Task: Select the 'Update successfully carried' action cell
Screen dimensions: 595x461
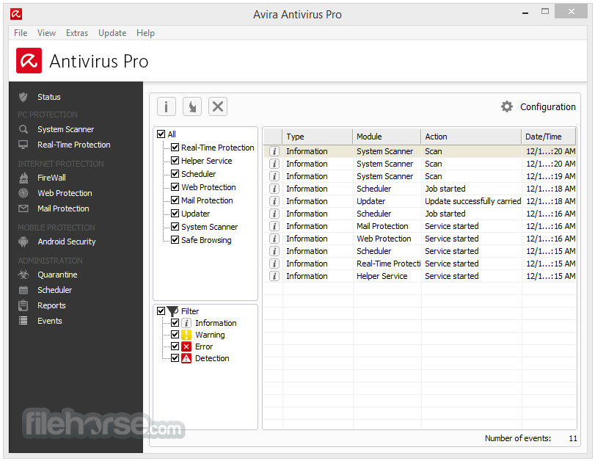Action: (472, 201)
